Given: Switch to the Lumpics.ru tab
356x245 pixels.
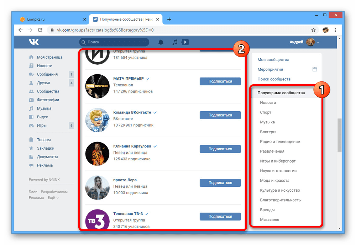Looking at the screenshot, I should [53, 19].
